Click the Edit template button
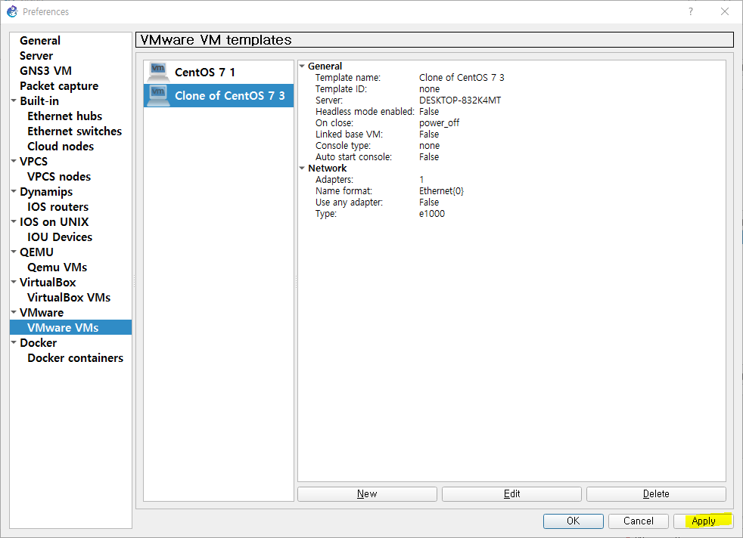Image resolution: width=743 pixels, height=538 pixels. [x=511, y=494]
